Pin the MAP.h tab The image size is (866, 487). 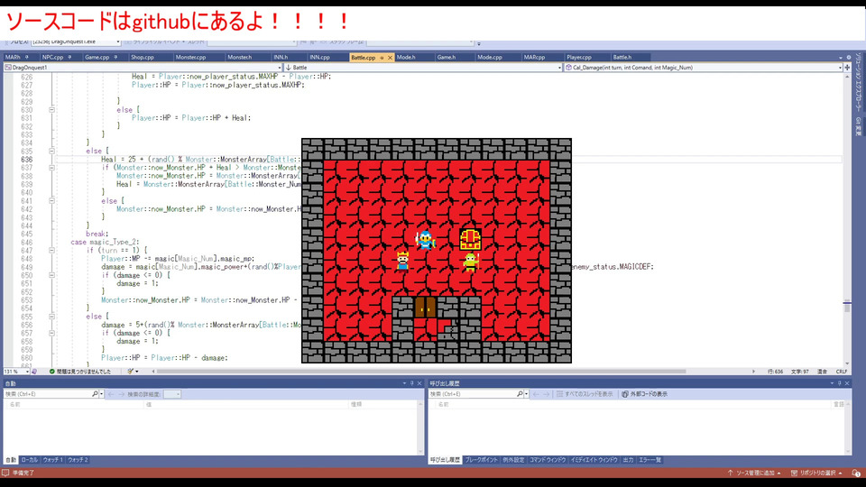click(26, 58)
